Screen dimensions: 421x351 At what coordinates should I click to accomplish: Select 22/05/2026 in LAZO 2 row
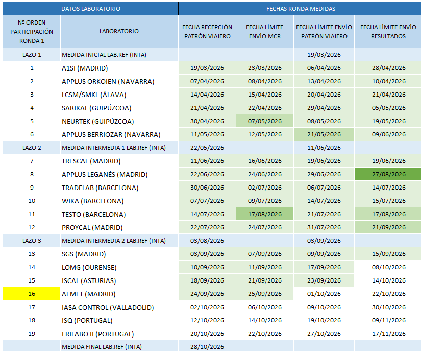point(207,148)
